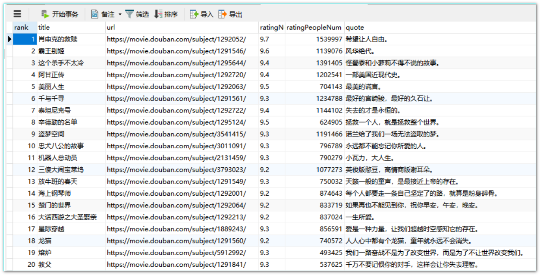Image resolution: width=540 pixels, height=275 pixels.
Task: Select the title cell 忠犬八公的故事
Action: 71,146
